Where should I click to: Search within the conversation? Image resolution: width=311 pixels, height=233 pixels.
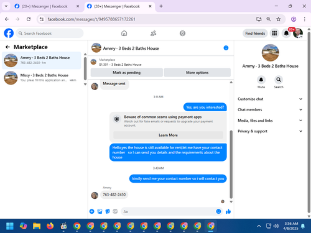pyautogui.click(x=279, y=80)
